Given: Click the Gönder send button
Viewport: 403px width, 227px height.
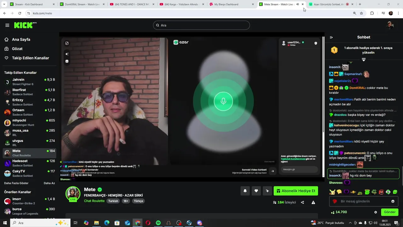Looking at the screenshot, I should [x=390, y=212].
